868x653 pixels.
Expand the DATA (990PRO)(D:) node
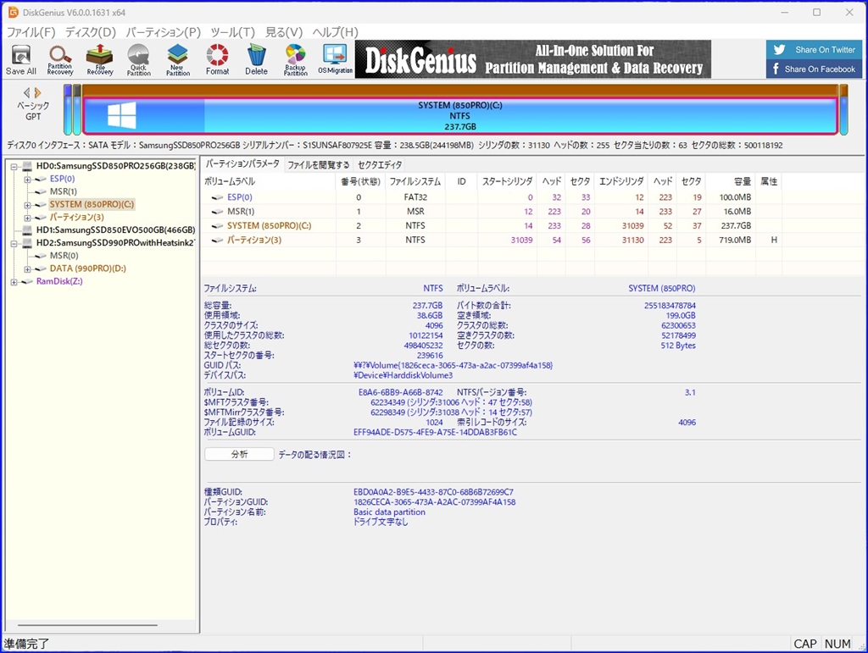pos(27,269)
